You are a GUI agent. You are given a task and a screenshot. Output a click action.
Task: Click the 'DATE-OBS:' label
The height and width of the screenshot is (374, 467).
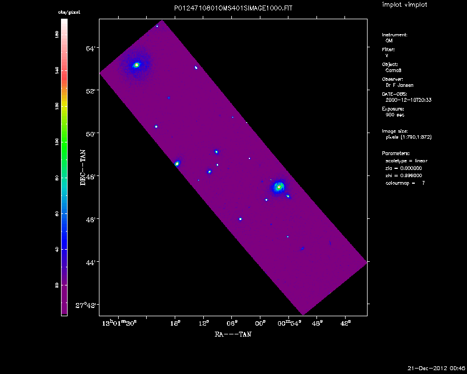(394, 94)
